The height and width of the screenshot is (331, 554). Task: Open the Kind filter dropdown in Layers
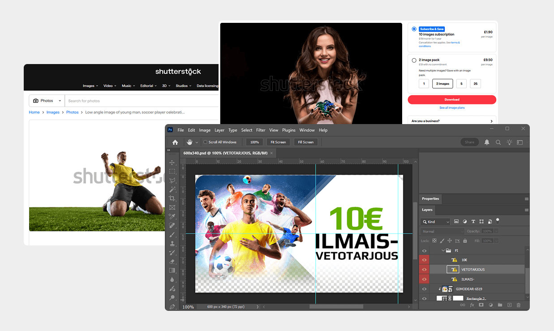(x=435, y=222)
